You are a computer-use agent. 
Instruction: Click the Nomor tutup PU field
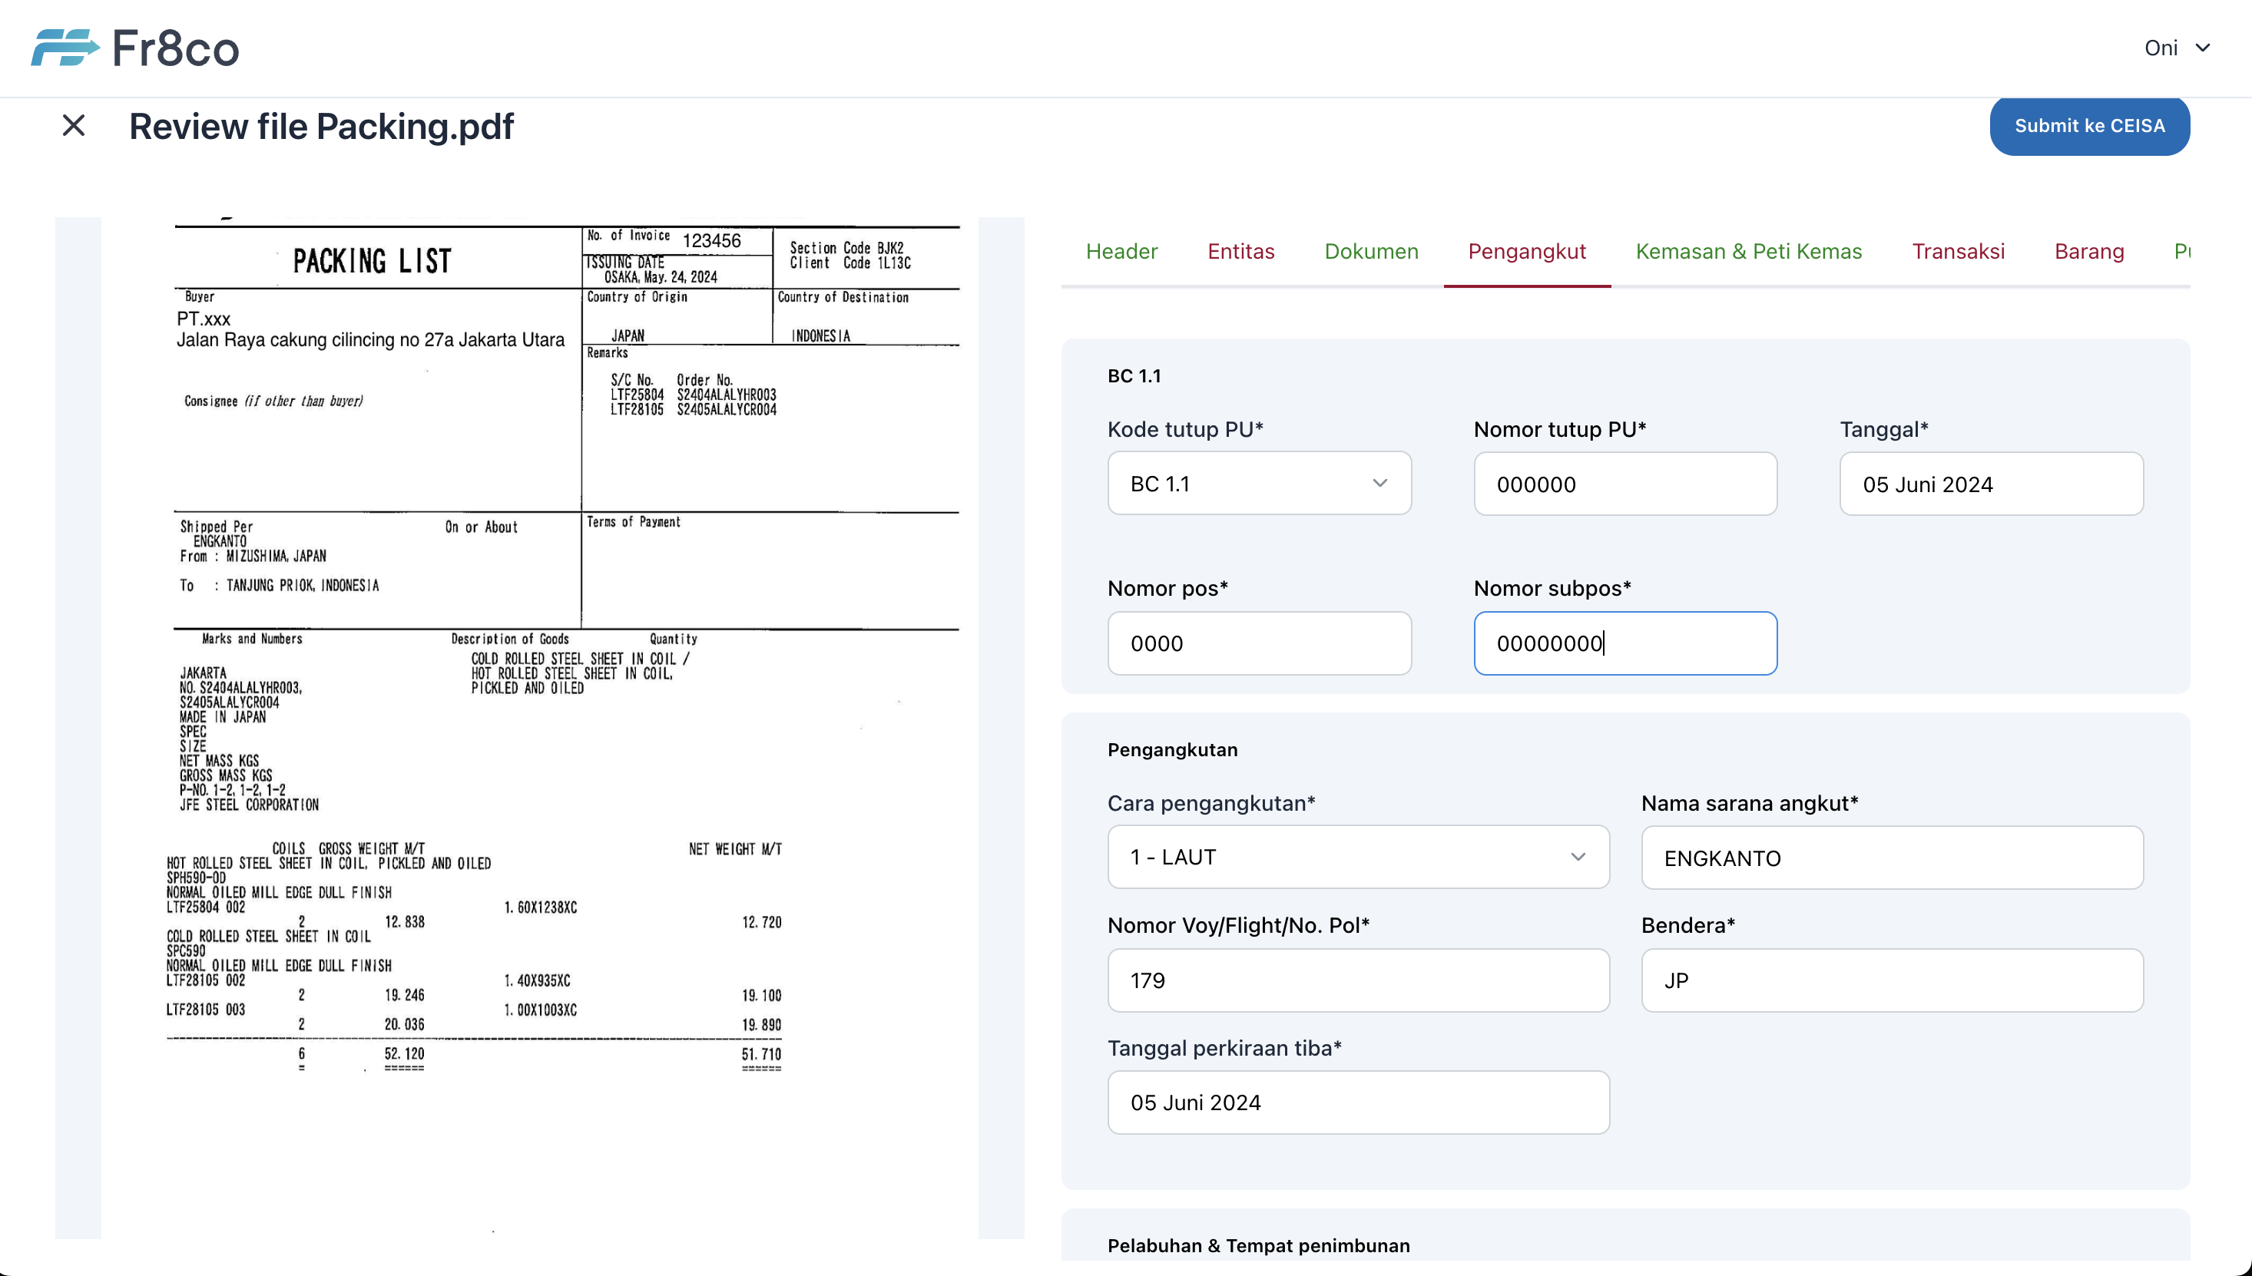(x=1624, y=484)
